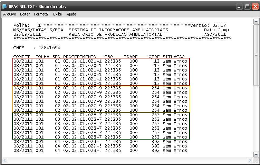Click the AGO/2011 text
The image size is (260, 165).
point(215,34)
